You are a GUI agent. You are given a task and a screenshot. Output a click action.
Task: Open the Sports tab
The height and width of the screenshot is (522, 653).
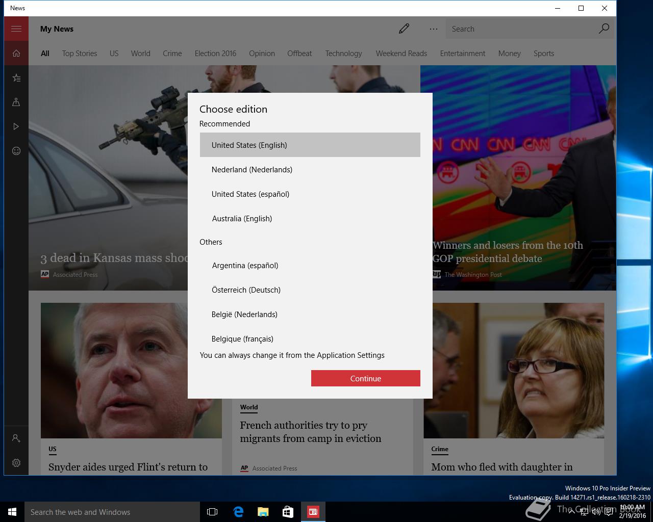(x=544, y=54)
